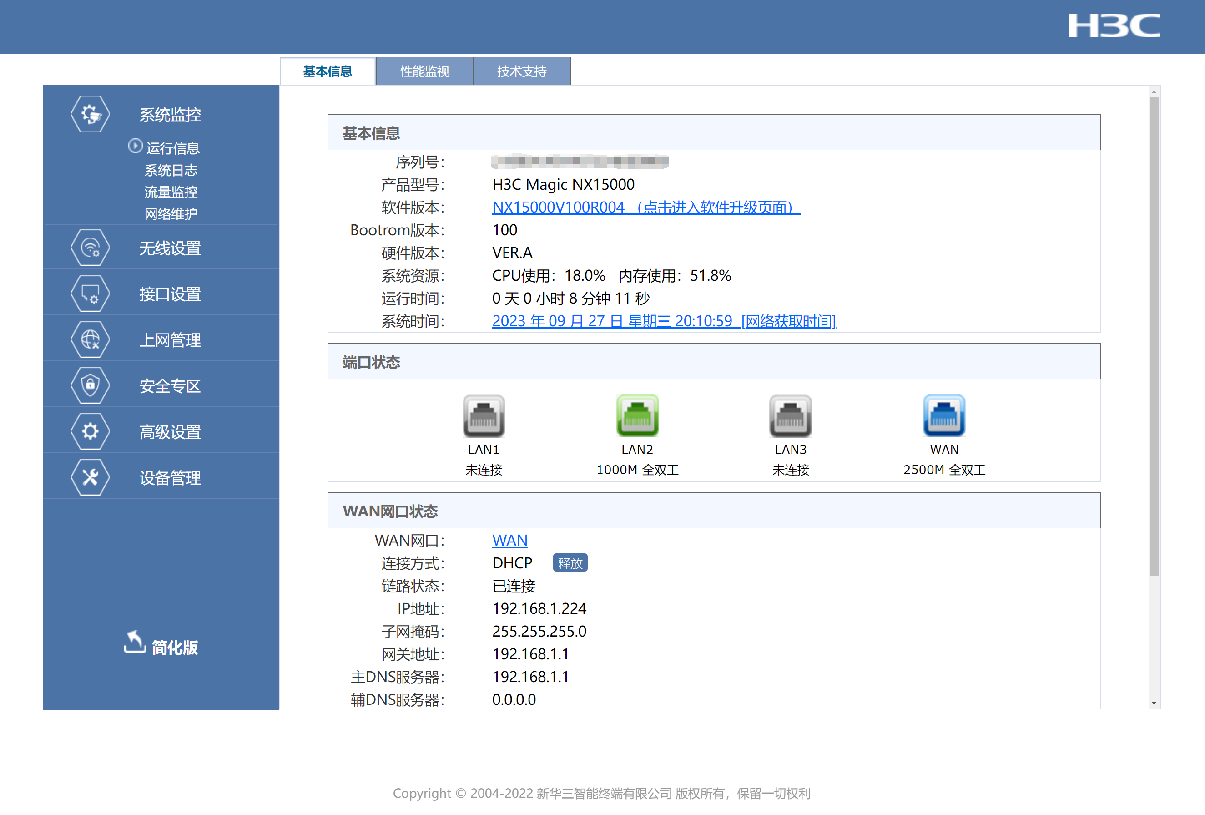Click the 系统监控 hexagon icon
The width and height of the screenshot is (1205, 815).
pyautogui.click(x=90, y=114)
